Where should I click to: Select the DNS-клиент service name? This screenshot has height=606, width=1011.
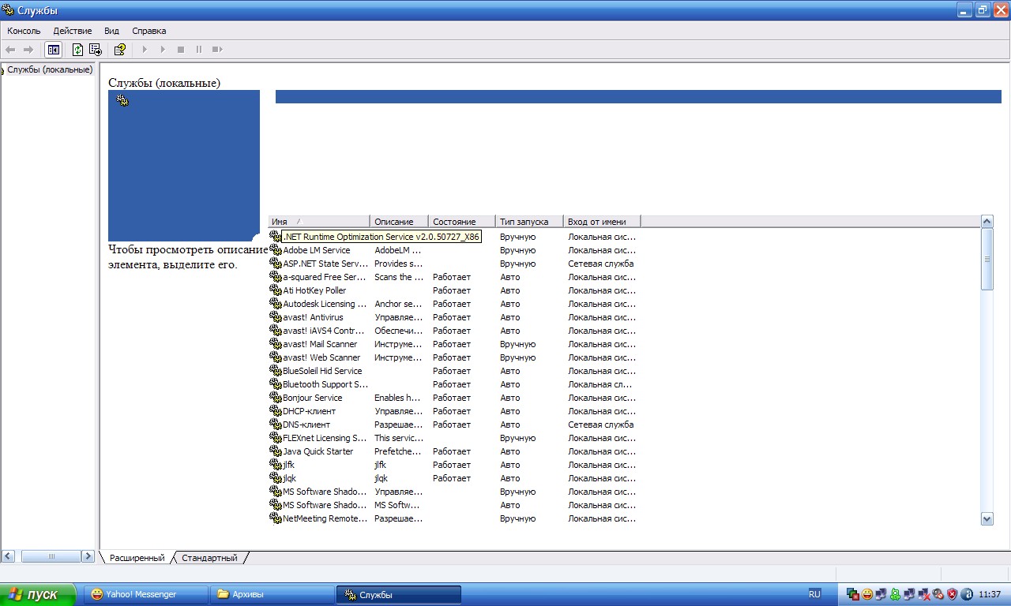pos(306,425)
